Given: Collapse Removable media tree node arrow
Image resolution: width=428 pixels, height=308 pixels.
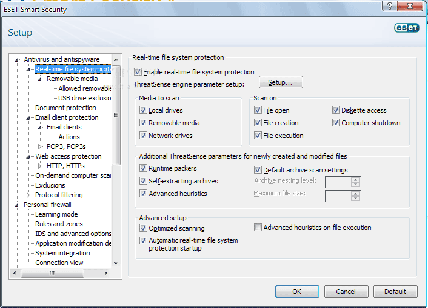Looking at the screenshot, I should point(39,79).
